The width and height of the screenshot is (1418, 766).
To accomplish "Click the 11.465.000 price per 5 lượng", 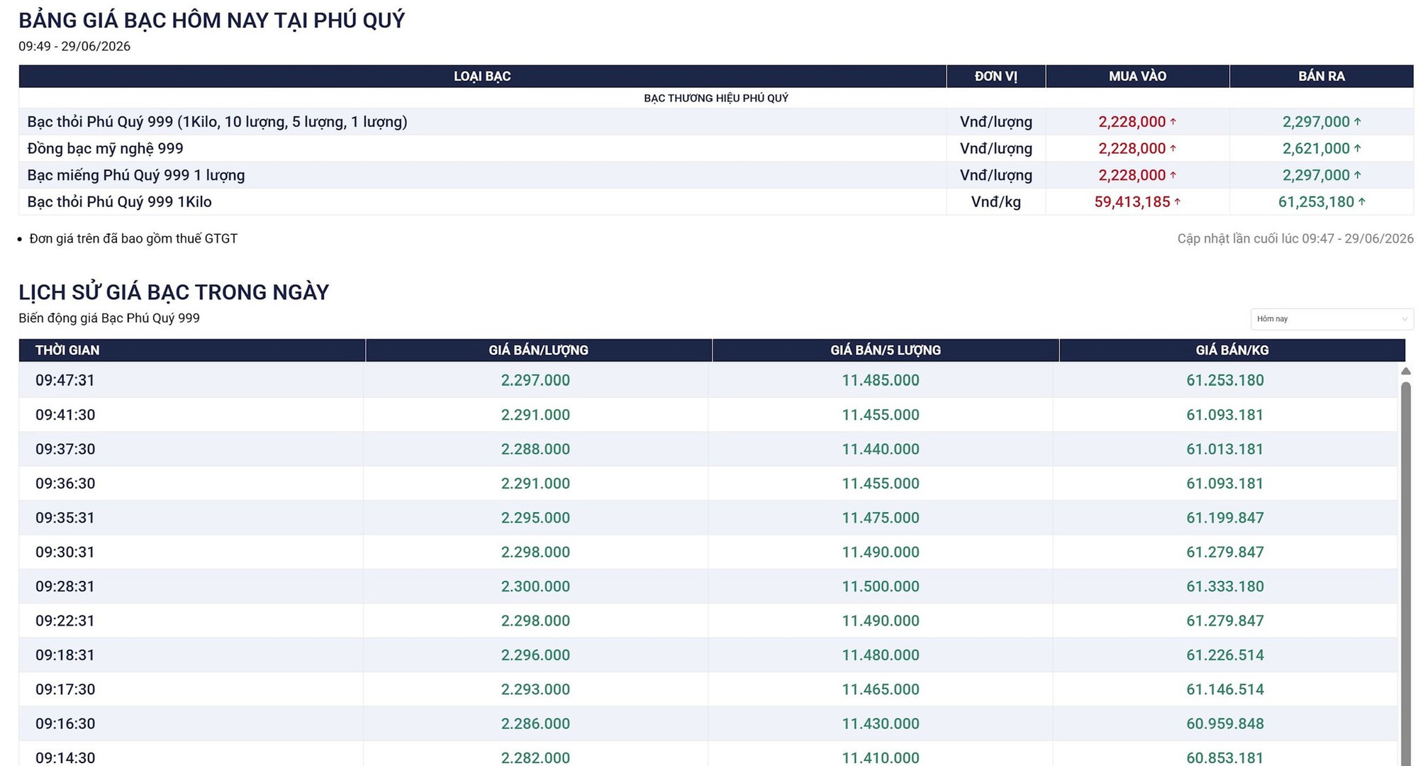I will (881, 689).
